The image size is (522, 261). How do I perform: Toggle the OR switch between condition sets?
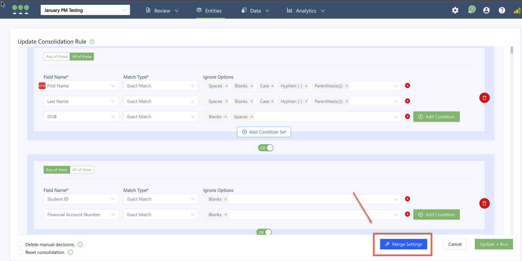pyautogui.click(x=265, y=148)
